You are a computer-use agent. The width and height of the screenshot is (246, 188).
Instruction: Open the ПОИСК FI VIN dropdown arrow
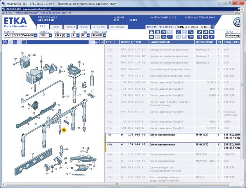tap(36, 36)
